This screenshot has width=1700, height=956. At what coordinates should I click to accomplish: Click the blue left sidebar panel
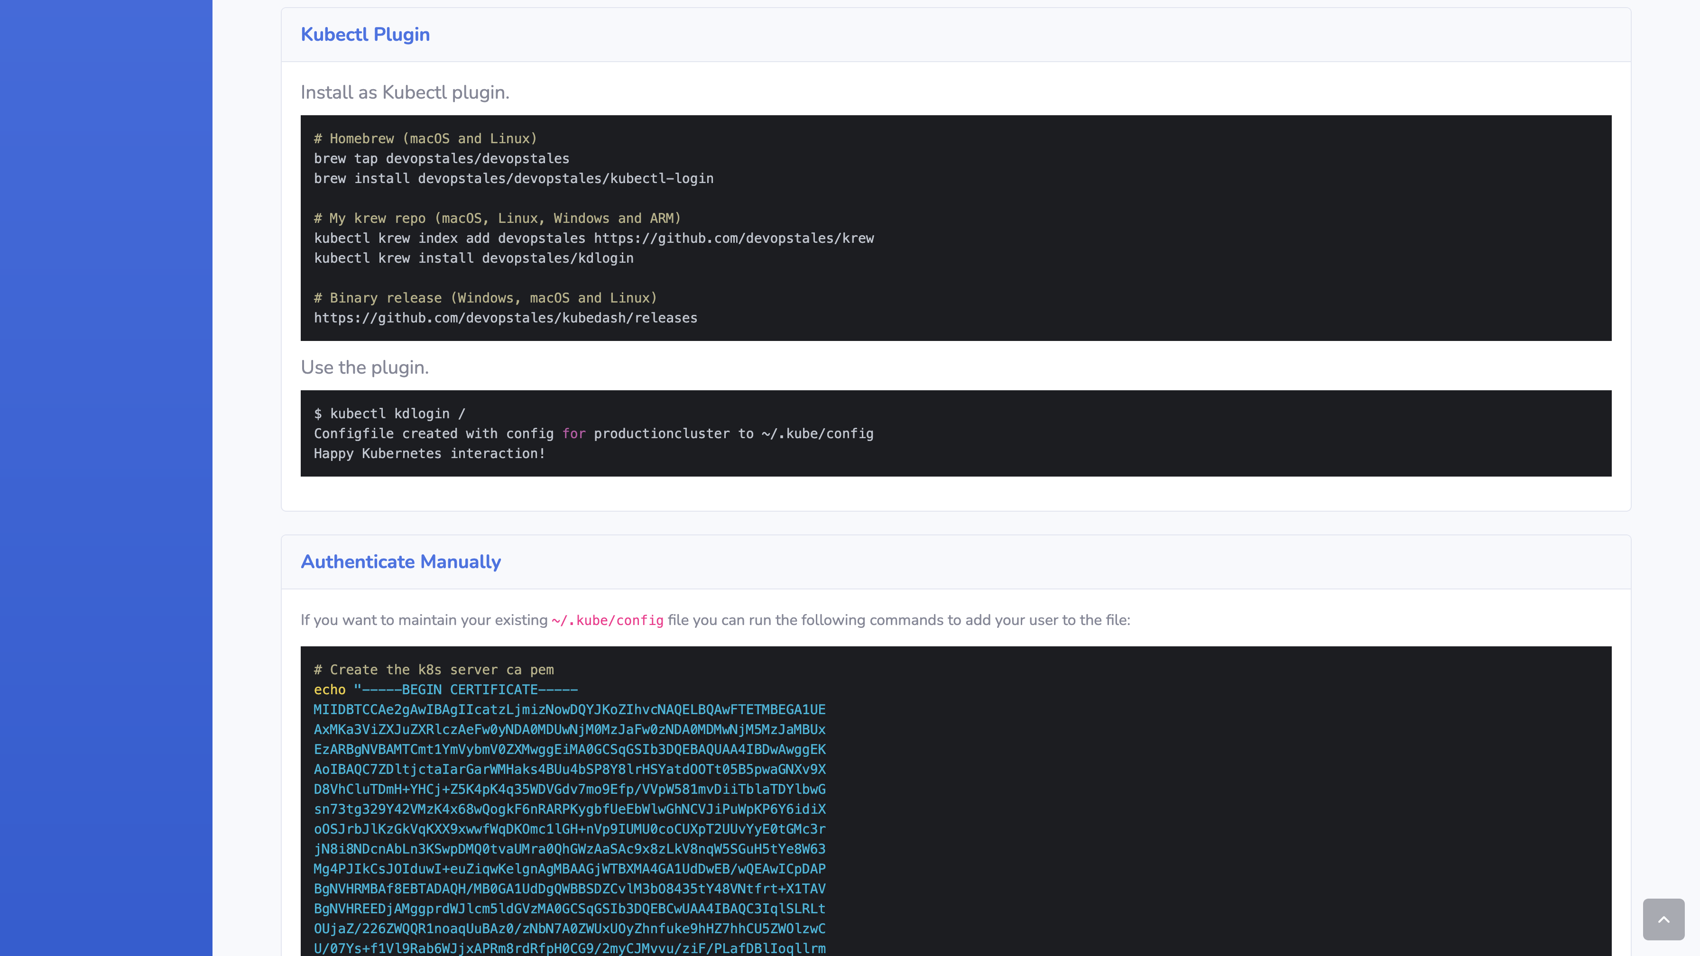click(x=106, y=478)
